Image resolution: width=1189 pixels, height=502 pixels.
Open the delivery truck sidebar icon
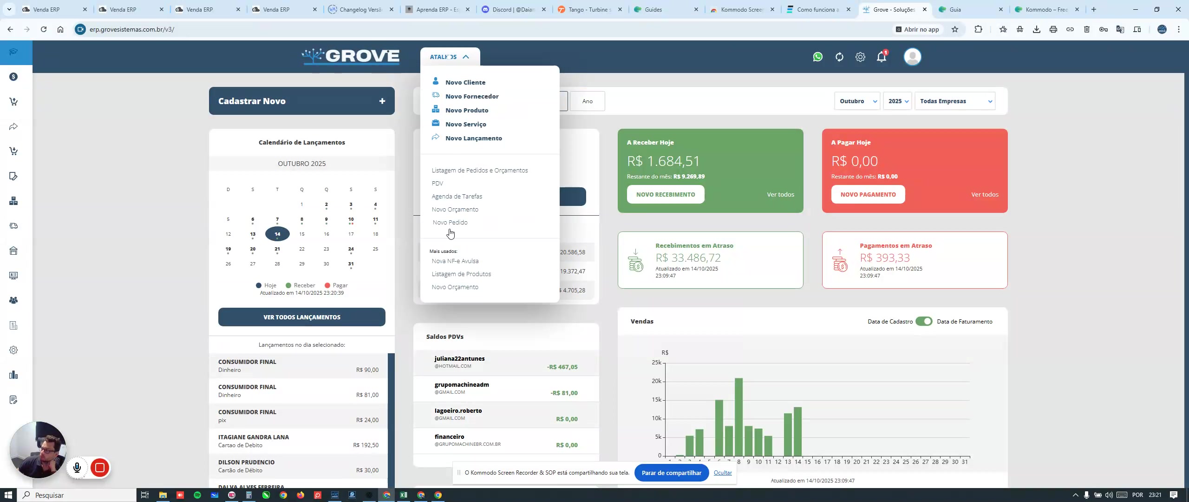(x=13, y=226)
